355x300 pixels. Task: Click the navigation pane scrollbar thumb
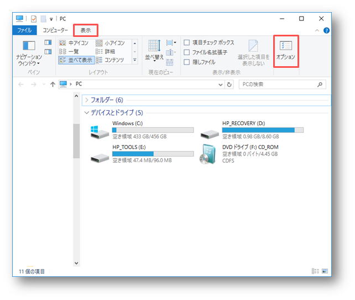[x=76, y=141]
